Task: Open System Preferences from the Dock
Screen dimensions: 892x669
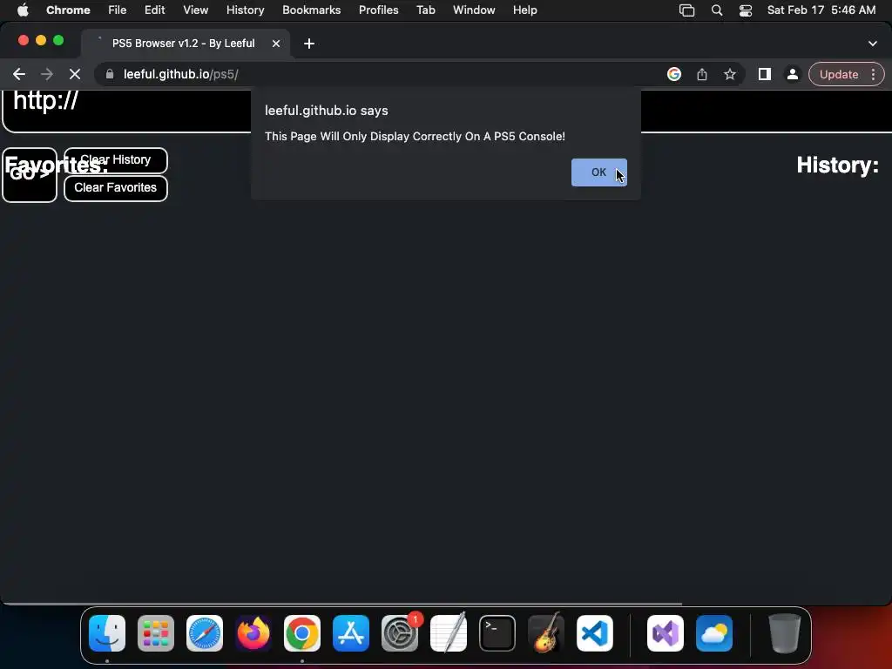Action: (x=400, y=633)
